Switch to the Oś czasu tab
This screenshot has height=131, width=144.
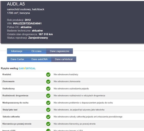[36, 51]
